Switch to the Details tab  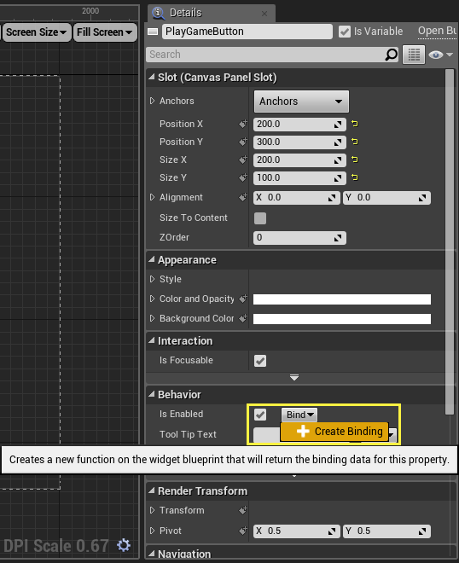[x=185, y=13]
